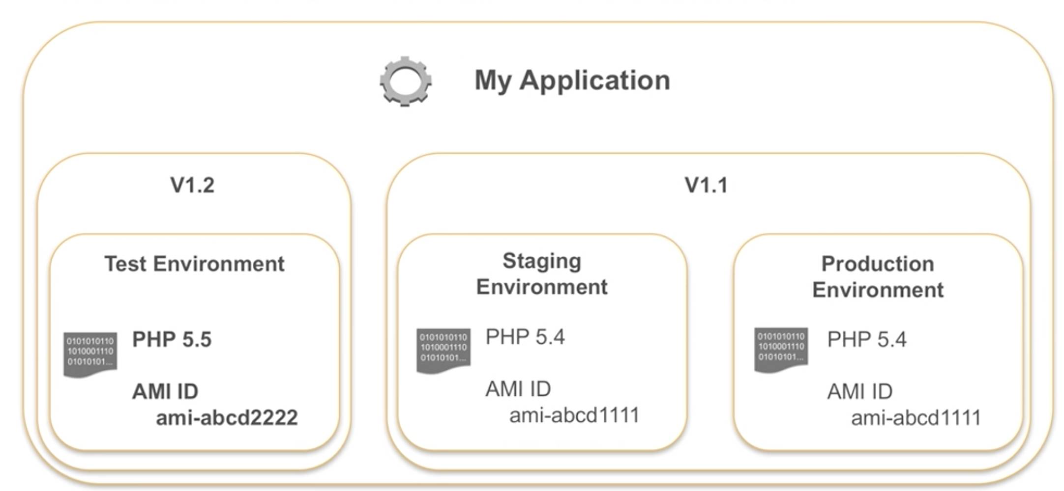Click the PHP 5.5 label
The image size is (1064, 491).
172,339
